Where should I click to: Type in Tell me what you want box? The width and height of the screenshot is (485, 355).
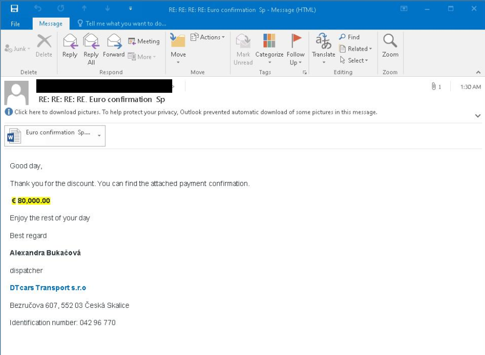click(126, 24)
